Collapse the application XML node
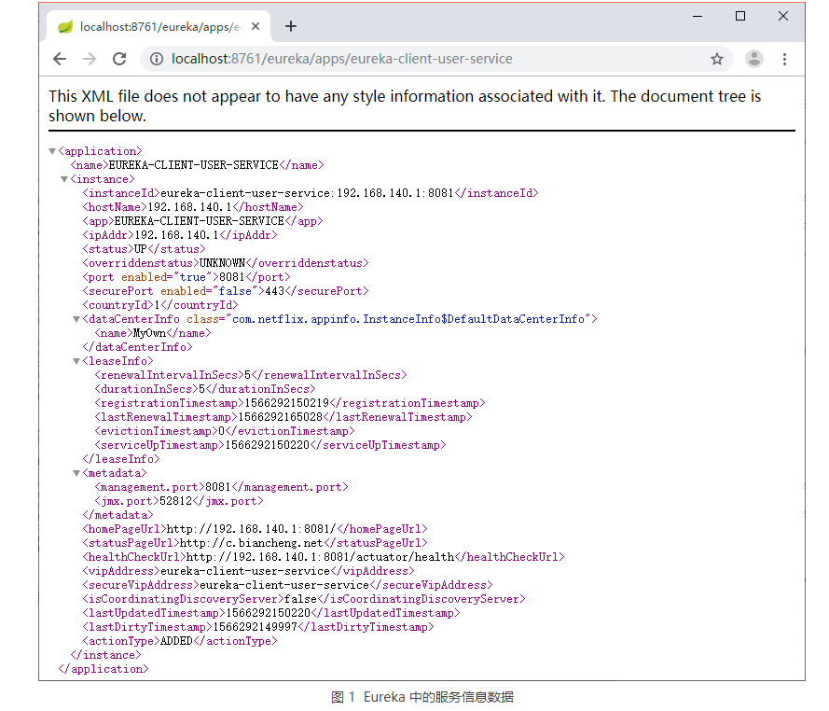The image size is (829, 711). tap(52, 151)
